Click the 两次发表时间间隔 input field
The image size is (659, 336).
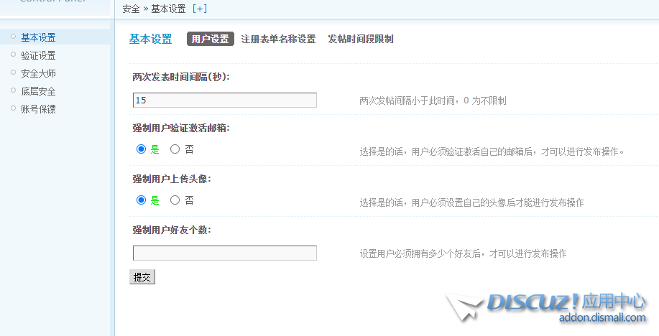click(224, 101)
